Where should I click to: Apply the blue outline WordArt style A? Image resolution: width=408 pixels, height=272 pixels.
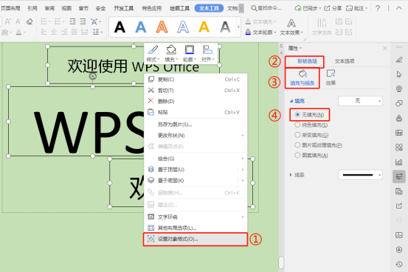[x=183, y=27]
